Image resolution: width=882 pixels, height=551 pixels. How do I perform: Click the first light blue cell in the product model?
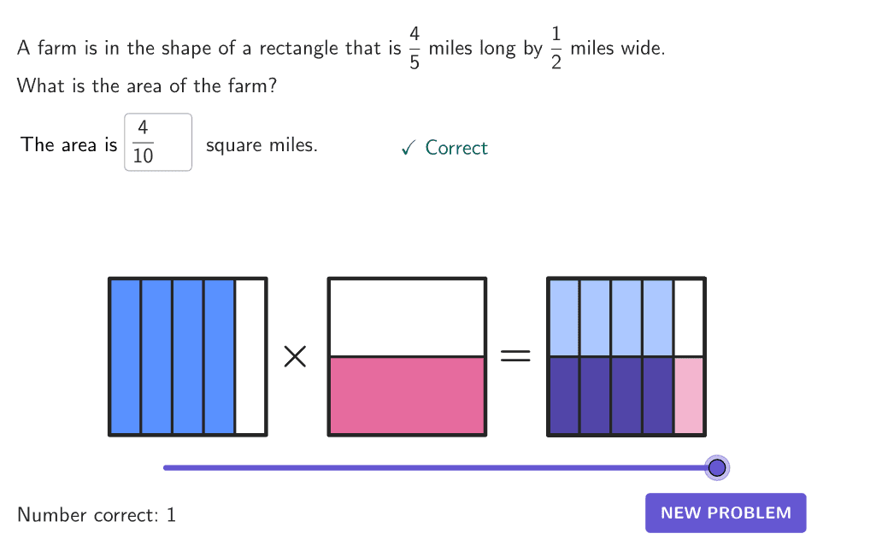pos(564,317)
